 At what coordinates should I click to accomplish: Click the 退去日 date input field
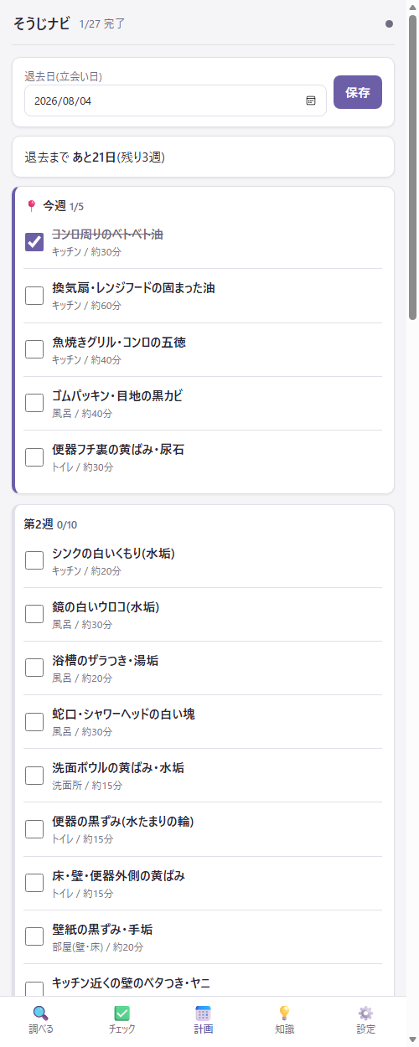pos(175,101)
